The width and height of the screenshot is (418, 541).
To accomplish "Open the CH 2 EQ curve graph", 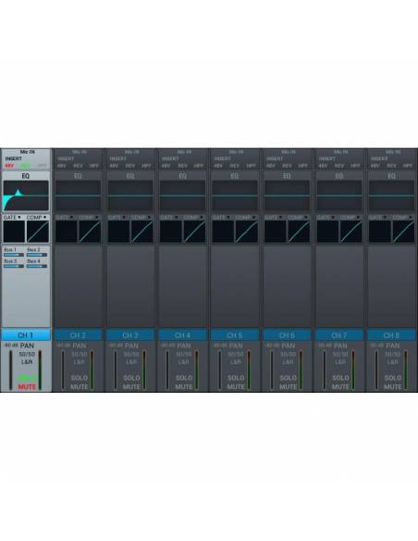I will 79,195.
